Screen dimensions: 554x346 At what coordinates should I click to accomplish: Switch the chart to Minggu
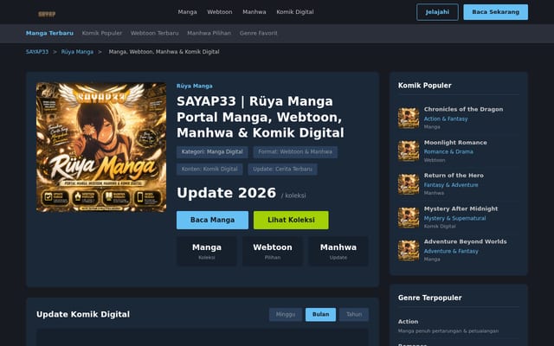286,315
